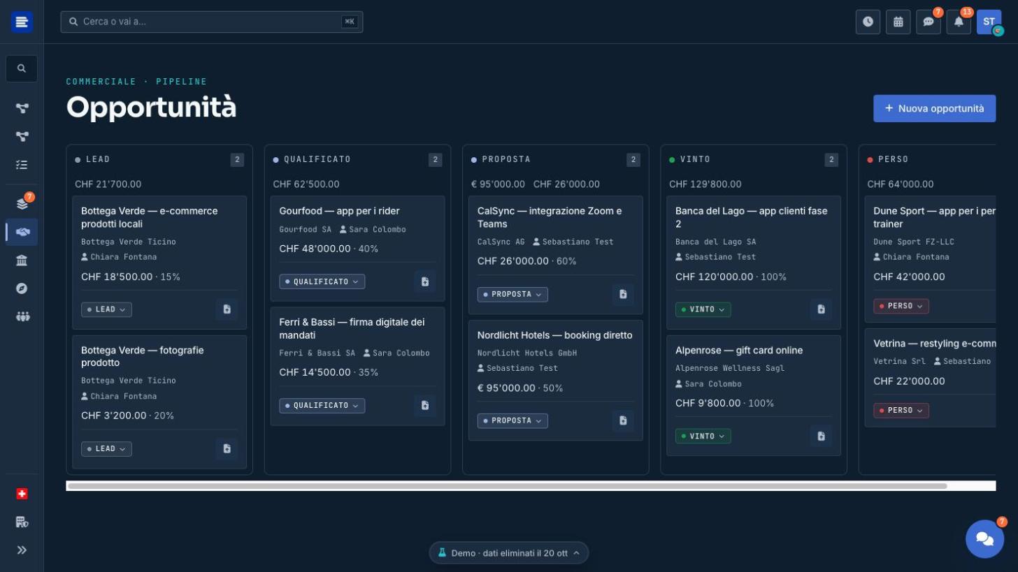
Task: Click the COMMERCIALE · PIPELINE breadcrumb
Action: (136, 82)
